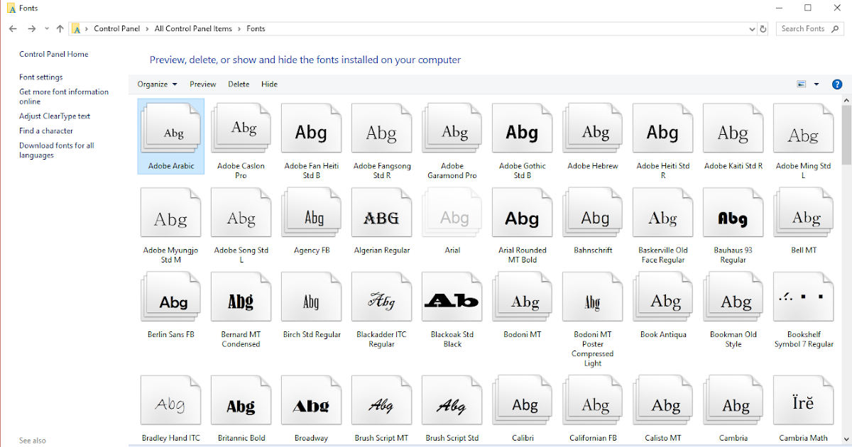Change view with the view icon button
Image resolution: width=852 pixels, height=447 pixels.
tap(802, 84)
